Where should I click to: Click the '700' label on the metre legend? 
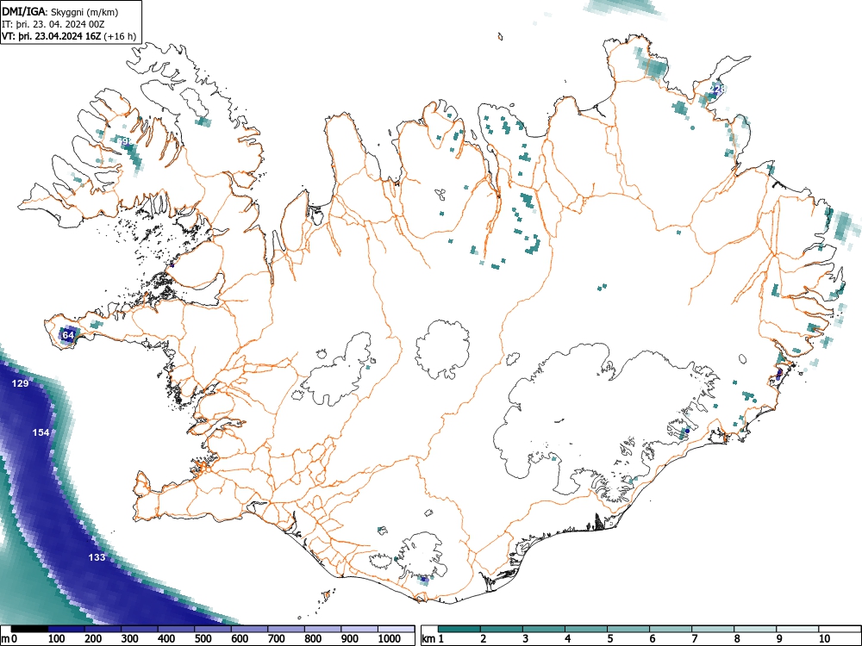[x=276, y=639]
